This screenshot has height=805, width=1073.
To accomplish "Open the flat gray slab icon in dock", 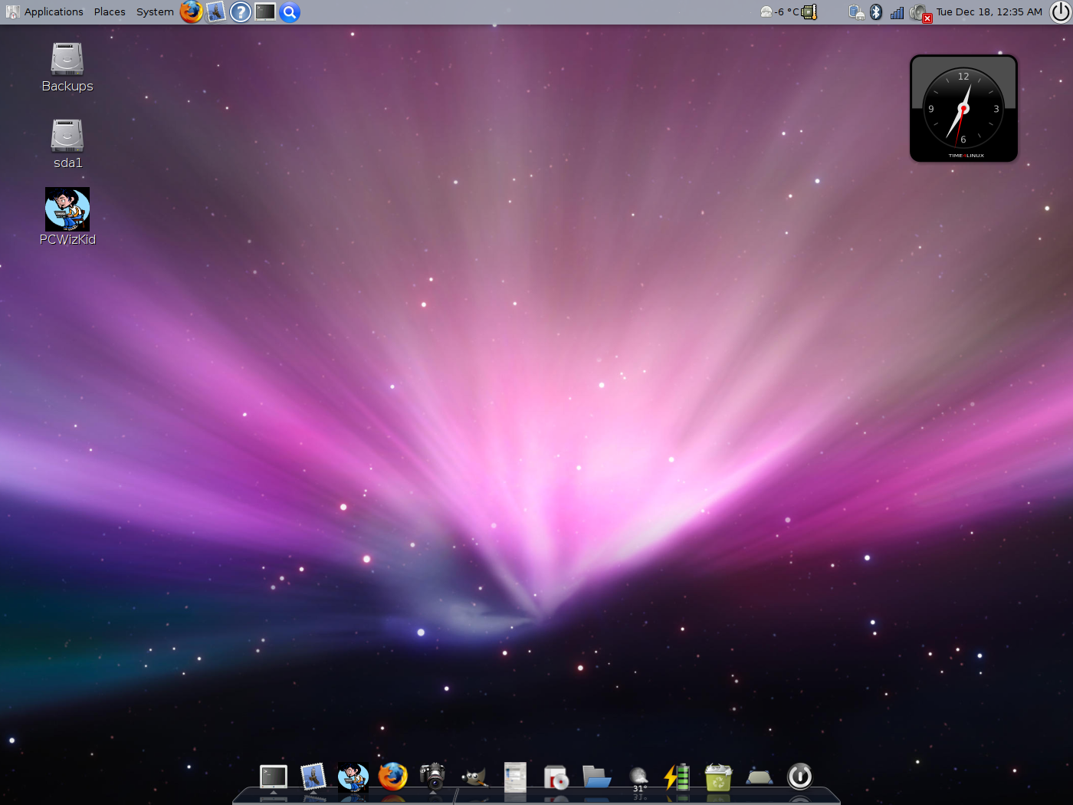I will [x=760, y=777].
